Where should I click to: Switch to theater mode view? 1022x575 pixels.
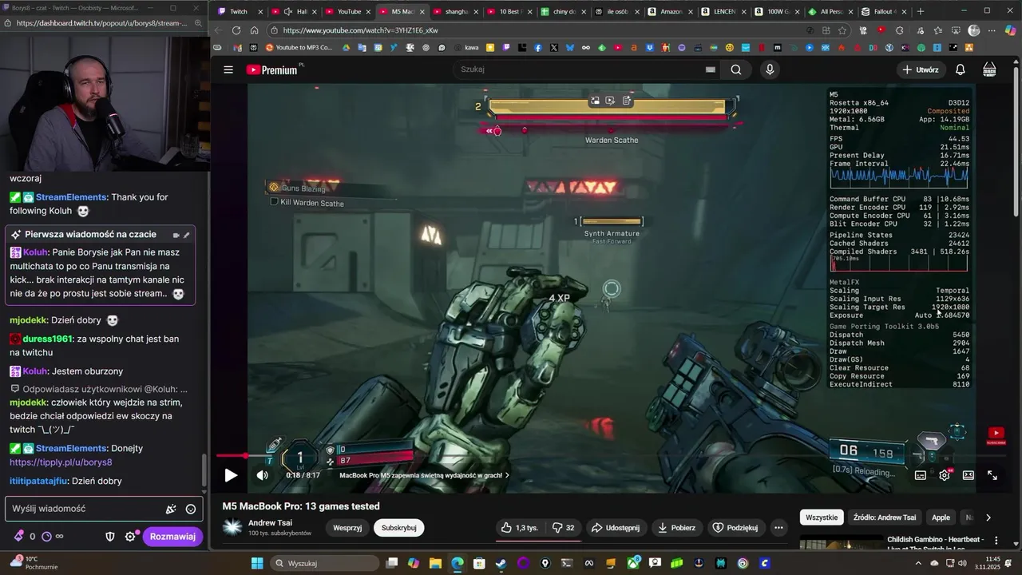(x=969, y=475)
